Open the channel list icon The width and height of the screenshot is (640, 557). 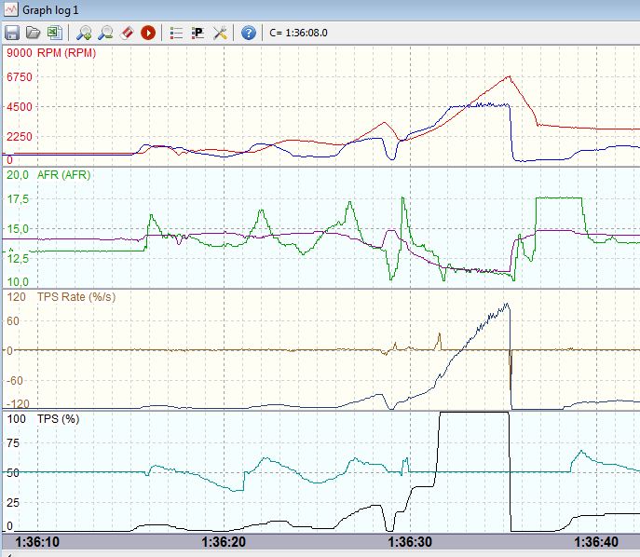[x=176, y=33]
